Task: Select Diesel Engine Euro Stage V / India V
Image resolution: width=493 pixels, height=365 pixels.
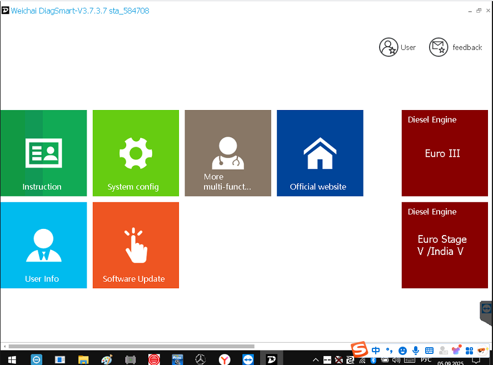Action: pos(445,245)
